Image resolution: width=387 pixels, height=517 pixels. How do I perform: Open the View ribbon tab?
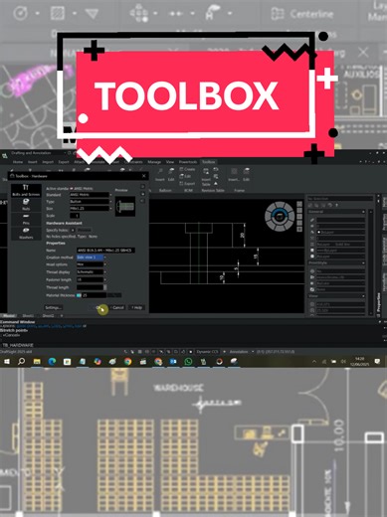click(170, 162)
